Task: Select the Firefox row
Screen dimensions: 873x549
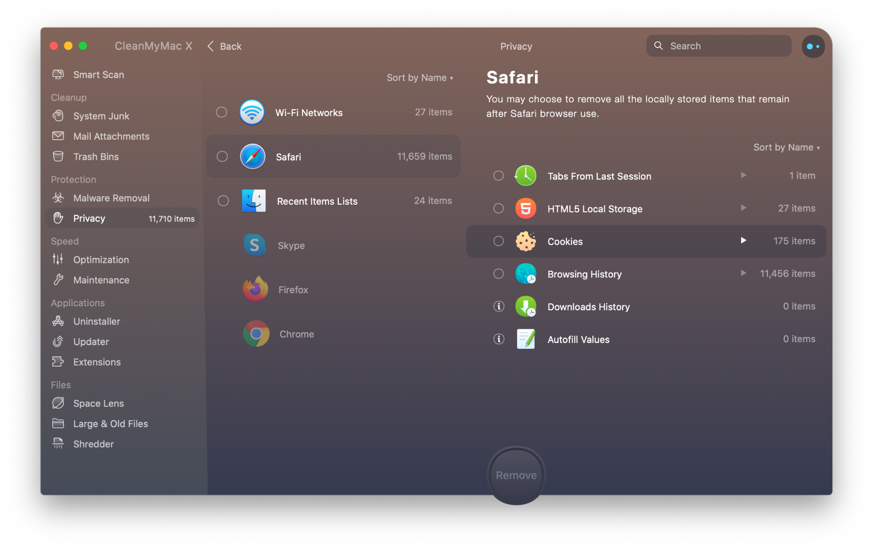Action: 333,289
